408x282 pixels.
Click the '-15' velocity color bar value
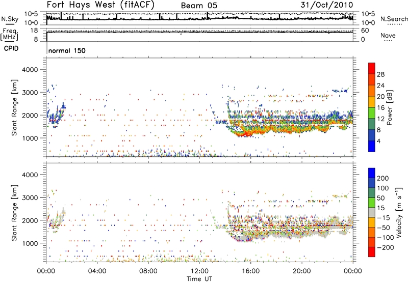tap(383, 218)
